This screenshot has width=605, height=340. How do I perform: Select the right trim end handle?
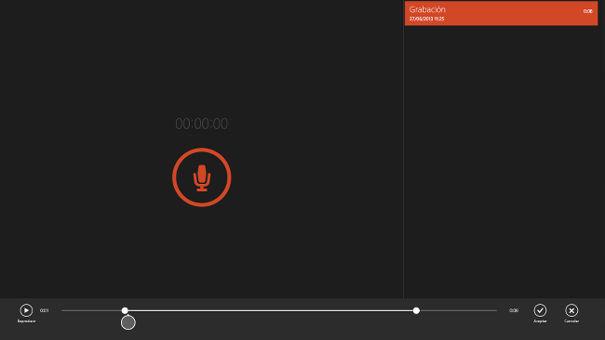pos(416,310)
